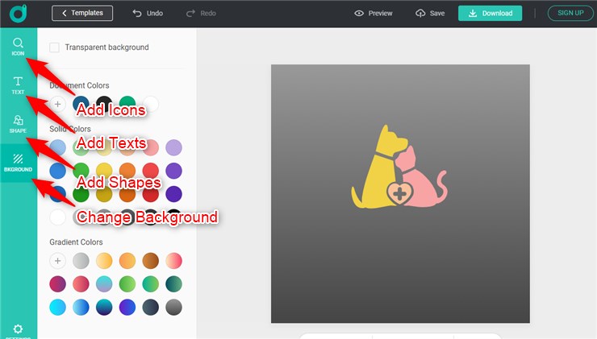597x339 pixels.
Task: Save the logo to cloud
Action: click(x=430, y=13)
